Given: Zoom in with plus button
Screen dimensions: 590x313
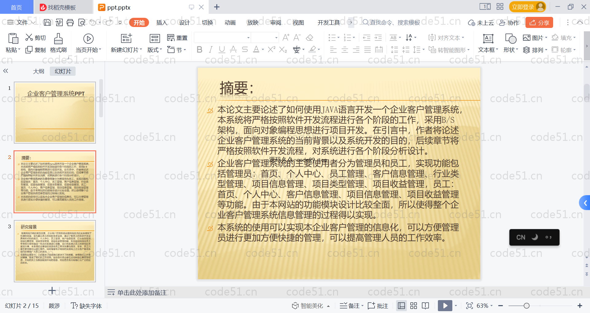Looking at the screenshot, I should pyautogui.click(x=580, y=306).
